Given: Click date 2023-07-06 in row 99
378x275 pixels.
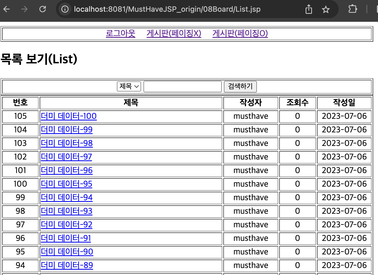Looking at the screenshot, I should click(344, 198).
